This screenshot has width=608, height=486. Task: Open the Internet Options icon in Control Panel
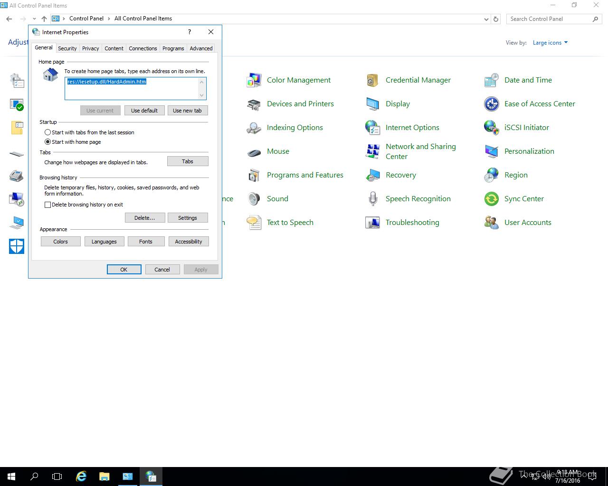(373, 128)
